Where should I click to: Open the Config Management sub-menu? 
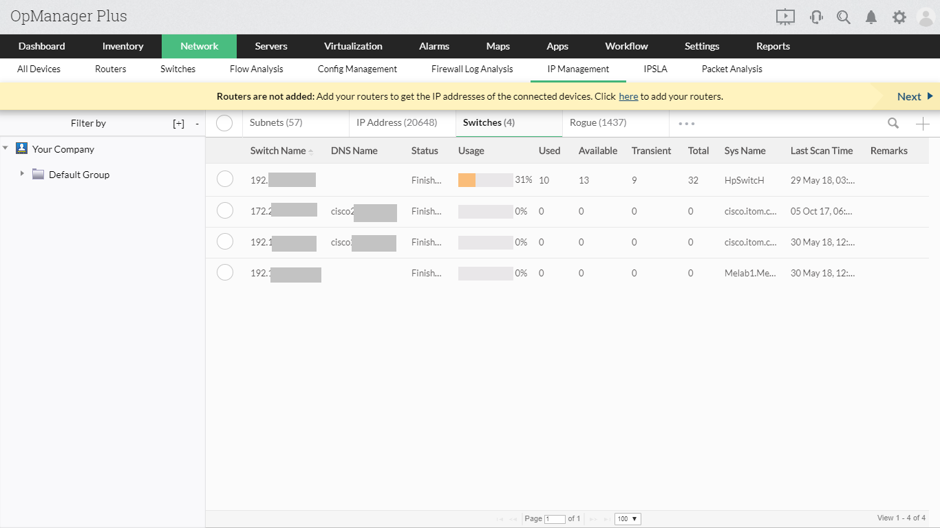click(x=357, y=69)
